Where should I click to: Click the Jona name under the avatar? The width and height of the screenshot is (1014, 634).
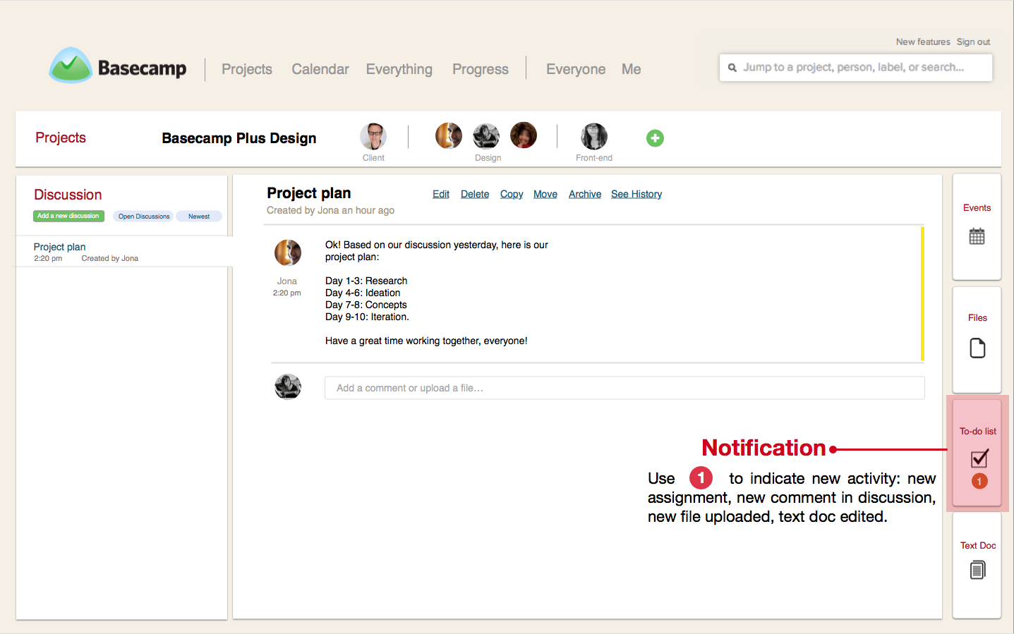(x=287, y=281)
